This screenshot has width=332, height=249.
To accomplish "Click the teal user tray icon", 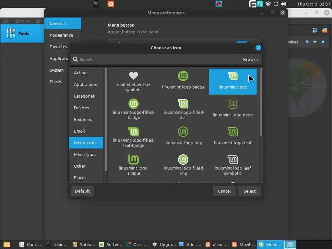I will pos(260,4).
